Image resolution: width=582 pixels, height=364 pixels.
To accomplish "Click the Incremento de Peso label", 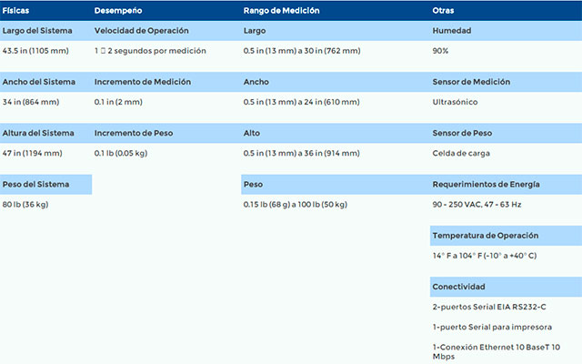I will tap(134, 134).
